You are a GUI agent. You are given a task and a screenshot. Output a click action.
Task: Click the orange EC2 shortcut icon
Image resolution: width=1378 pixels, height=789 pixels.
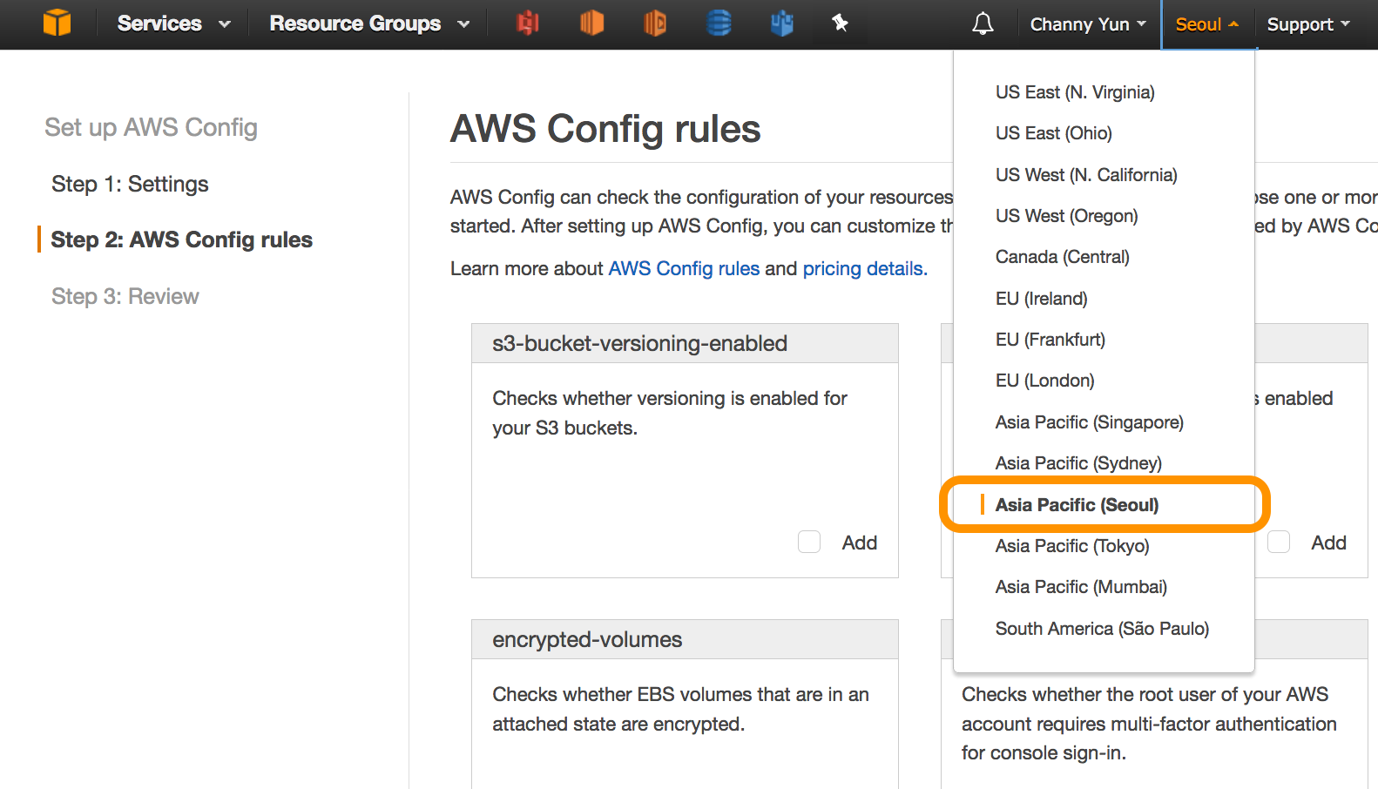click(591, 23)
